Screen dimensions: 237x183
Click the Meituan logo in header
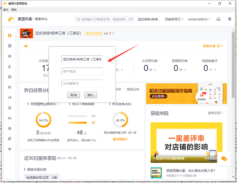click(11, 19)
